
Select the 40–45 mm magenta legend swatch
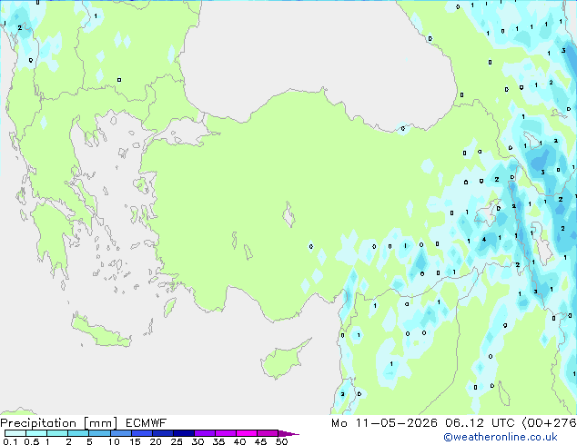pyautogui.click(x=247, y=433)
